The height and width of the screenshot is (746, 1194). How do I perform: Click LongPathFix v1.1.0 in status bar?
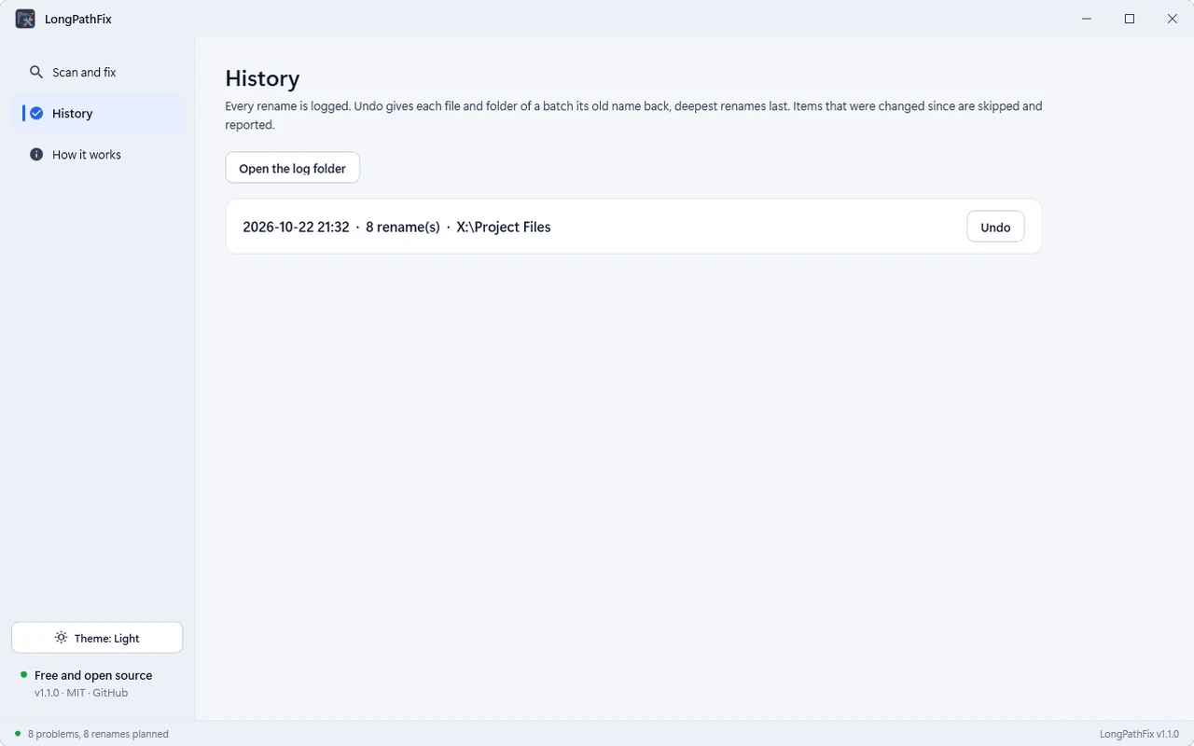tap(1139, 734)
